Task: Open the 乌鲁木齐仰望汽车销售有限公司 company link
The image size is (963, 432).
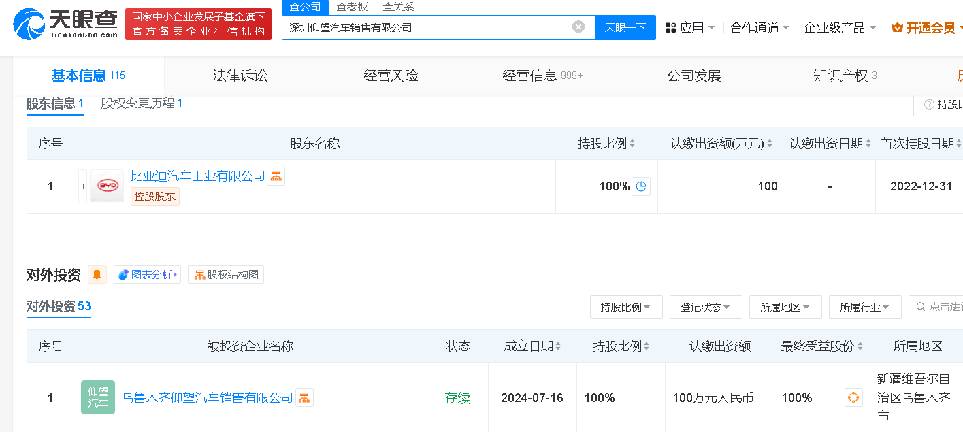Action: (207, 397)
